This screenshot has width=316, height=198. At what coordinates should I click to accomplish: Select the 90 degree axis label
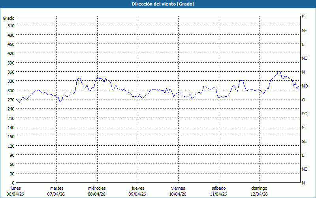tap(12, 155)
